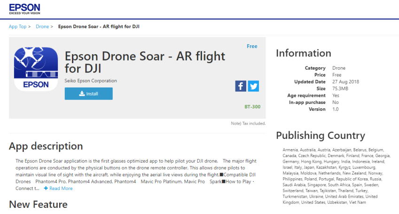Click the Epson logo in the header
The height and width of the screenshot is (214, 399).
[x=25, y=9]
